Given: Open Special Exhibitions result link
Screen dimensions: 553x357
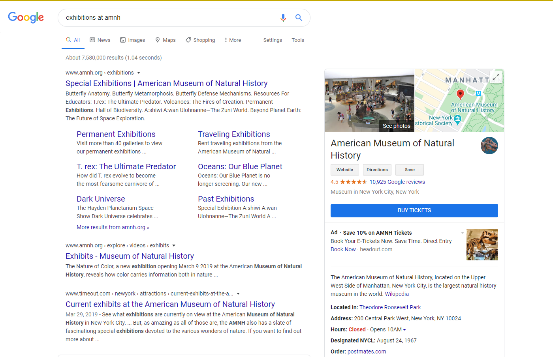Looking at the screenshot, I should [x=167, y=83].
